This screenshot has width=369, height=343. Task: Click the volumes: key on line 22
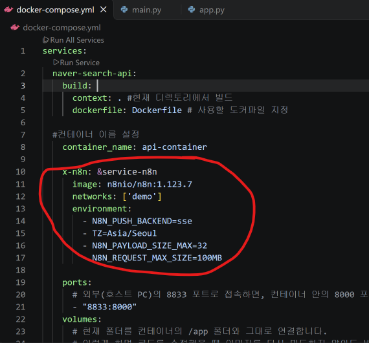[x=82, y=319]
